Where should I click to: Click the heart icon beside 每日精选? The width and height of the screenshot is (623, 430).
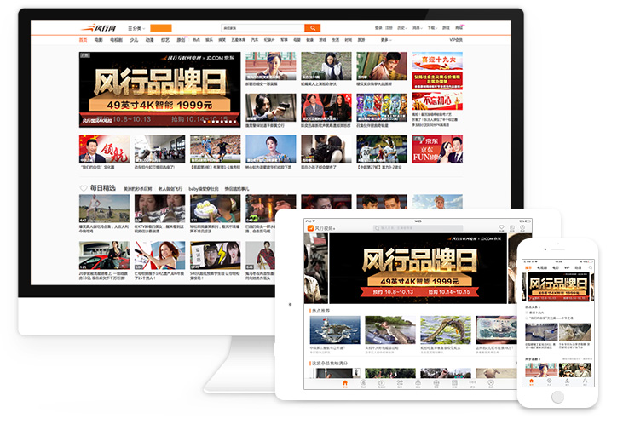pos(84,188)
